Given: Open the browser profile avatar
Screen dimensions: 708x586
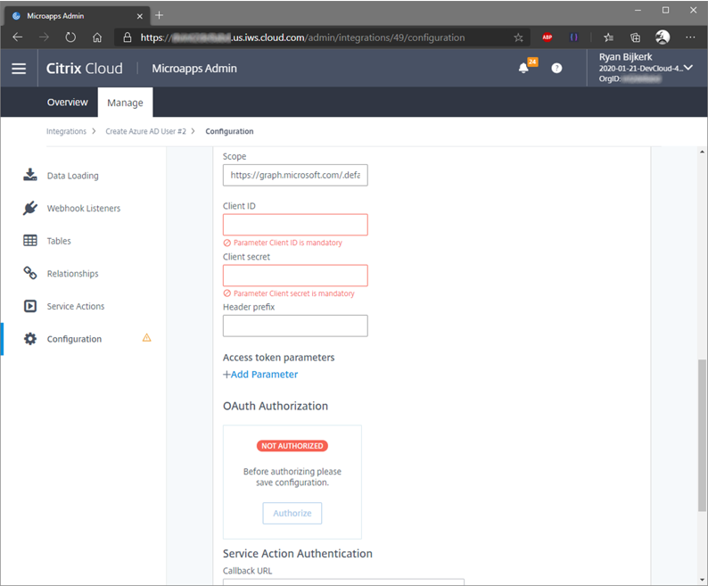Looking at the screenshot, I should (663, 37).
